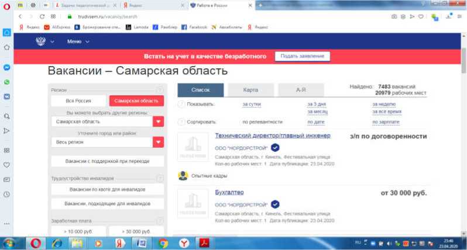Open Windows Start button
The width and height of the screenshot is (467, 250).
point(9,244)
